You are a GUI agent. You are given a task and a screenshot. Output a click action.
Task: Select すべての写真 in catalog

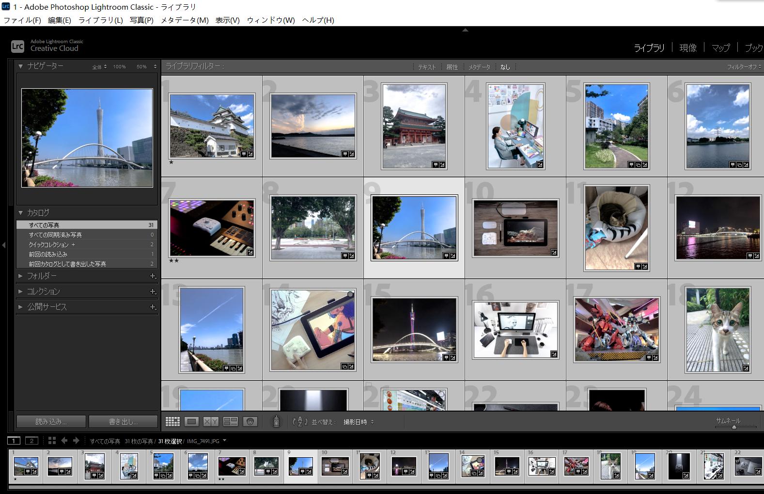point(87,225)
